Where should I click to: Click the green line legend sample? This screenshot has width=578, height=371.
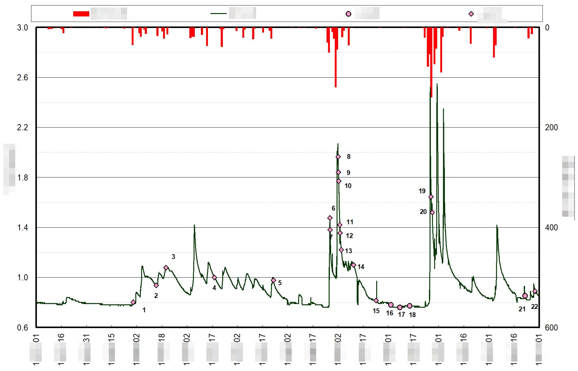point(218,14)
